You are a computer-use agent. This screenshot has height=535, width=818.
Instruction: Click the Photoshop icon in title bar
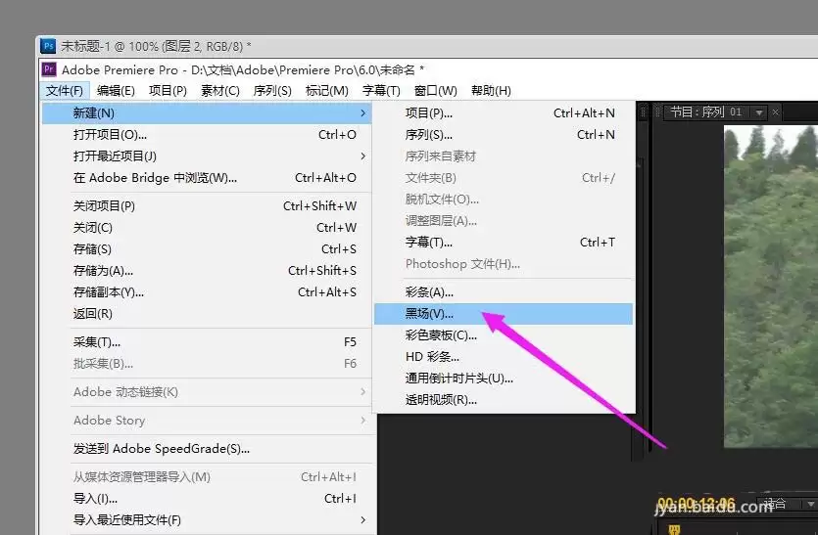49,46
